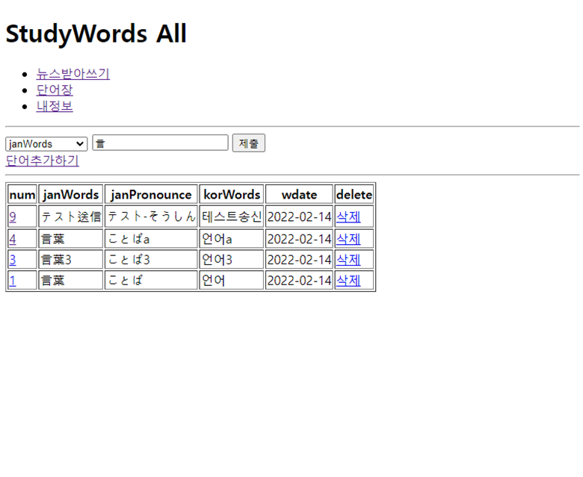Submit search with the 제출 button
Image resolution: width=583 pixels, height=477 pixels.
click(249, 143)
